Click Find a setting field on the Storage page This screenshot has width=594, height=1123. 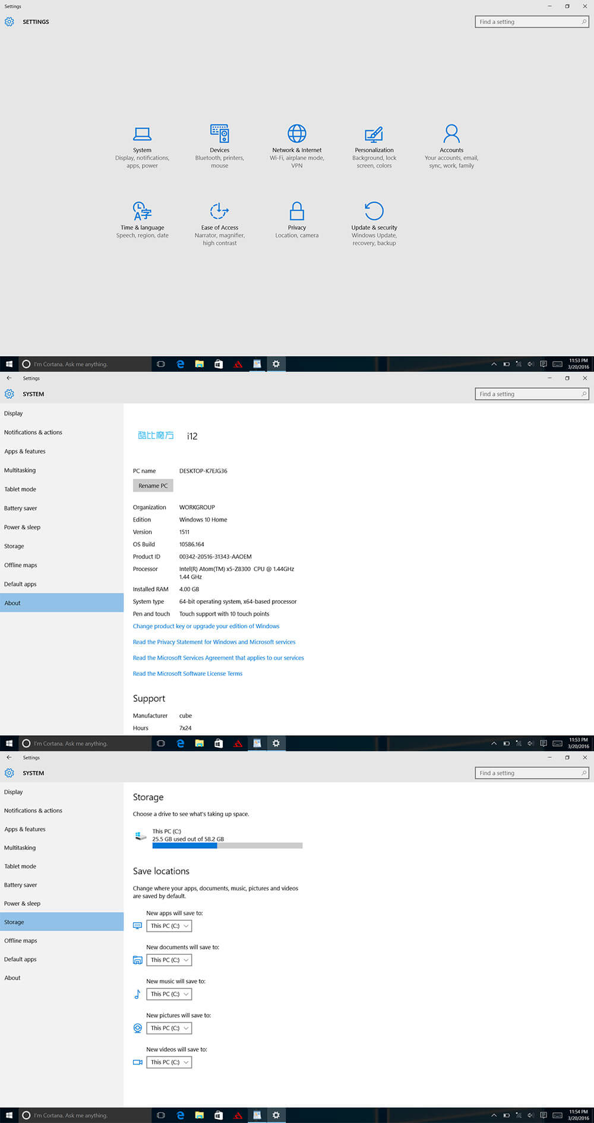(x=532, y=773)
